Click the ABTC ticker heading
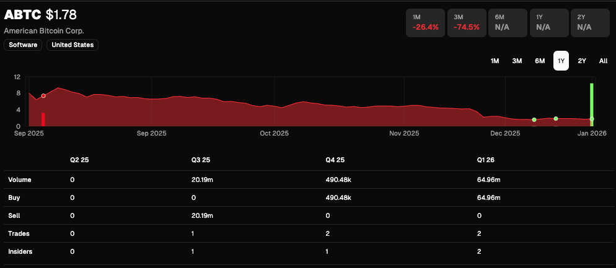616x268 pixels. click(x=22, y=15)
